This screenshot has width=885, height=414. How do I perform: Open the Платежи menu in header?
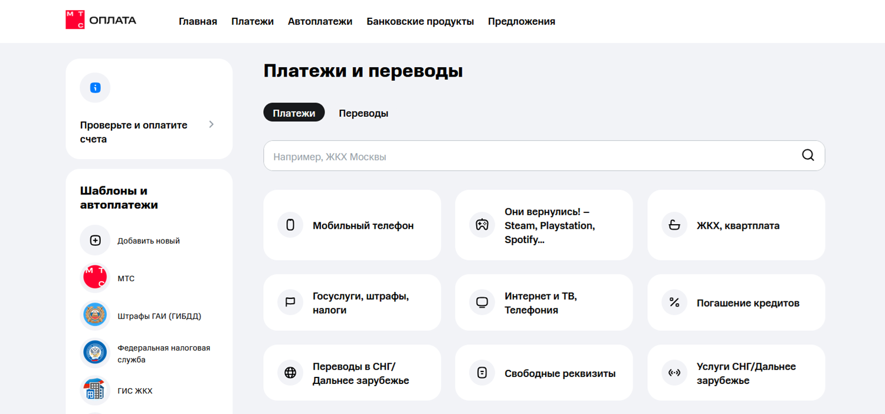253,21
